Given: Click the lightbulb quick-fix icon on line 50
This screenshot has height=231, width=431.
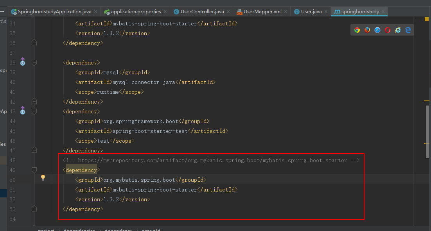Looking at the screenshot, I should [43, 177].
